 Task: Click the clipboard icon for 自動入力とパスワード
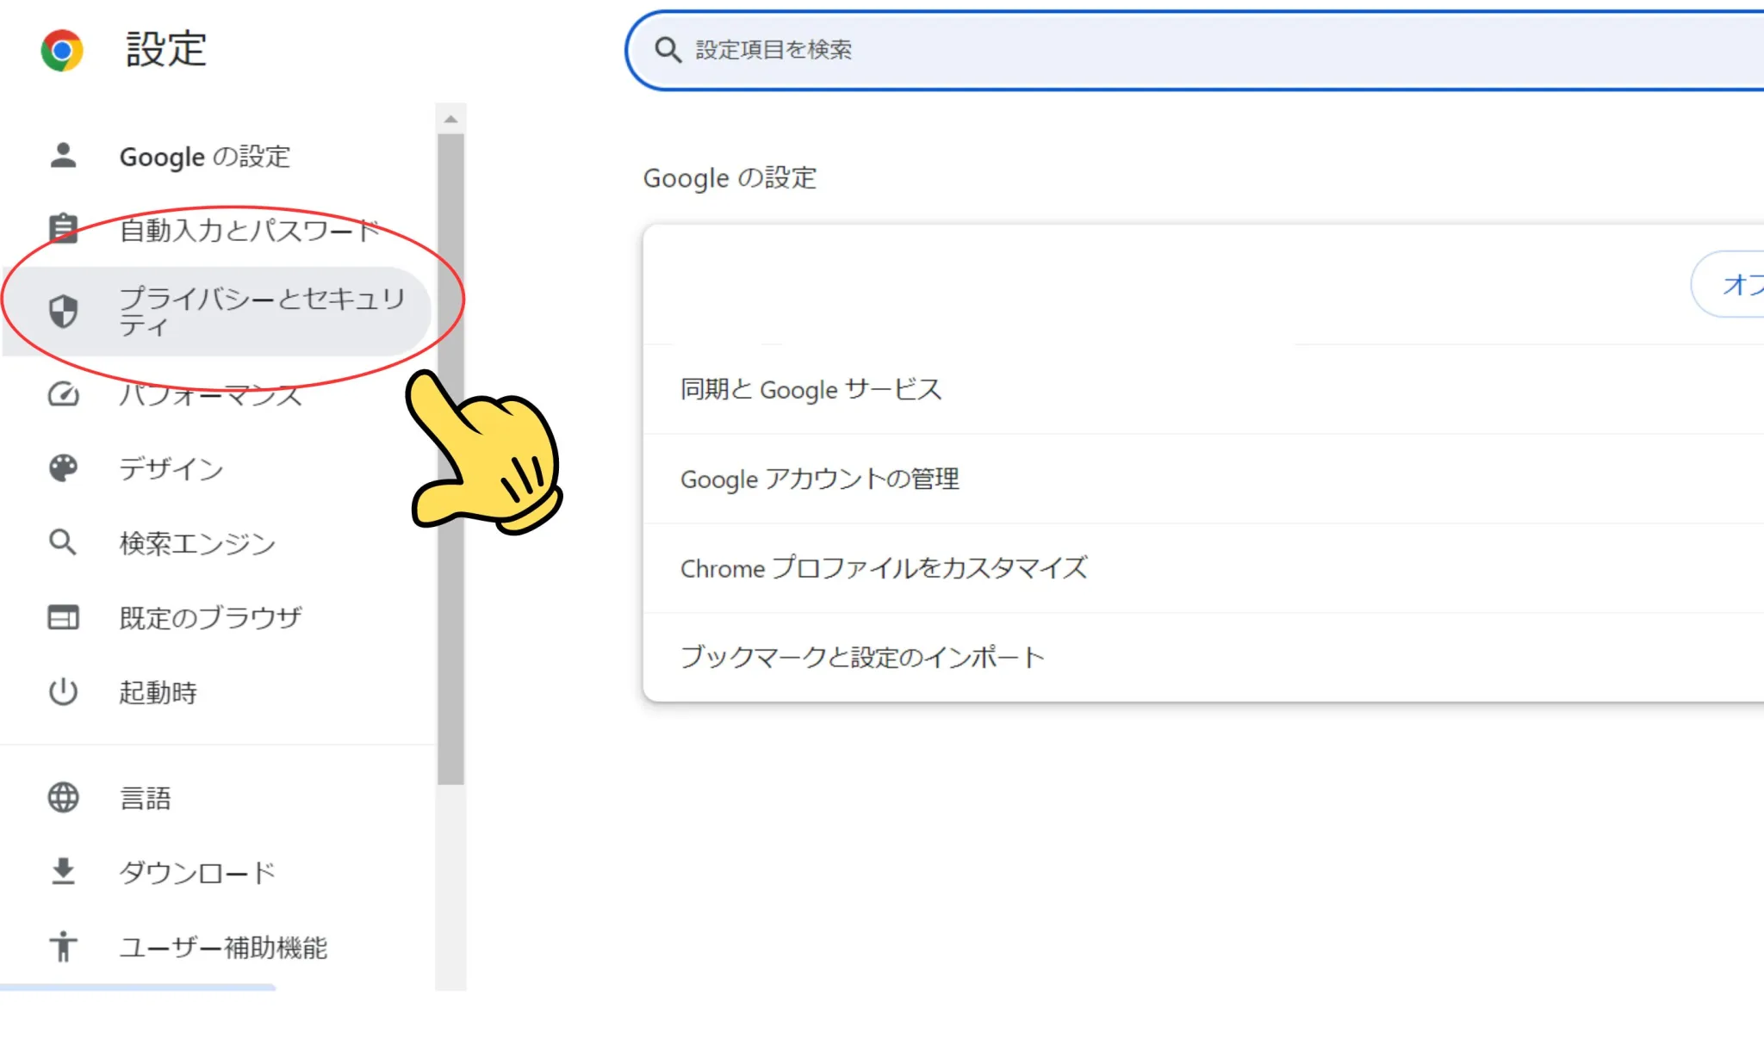pos(63,228)
